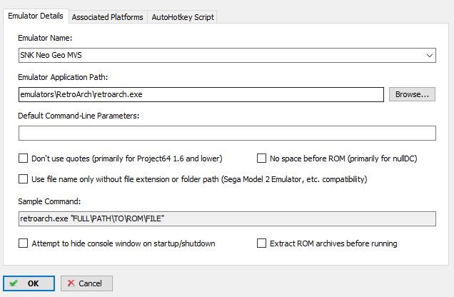Click into Default Command-Line Parameters box
The width and height of the screenshot is (454, 297).
coord(227,134)
